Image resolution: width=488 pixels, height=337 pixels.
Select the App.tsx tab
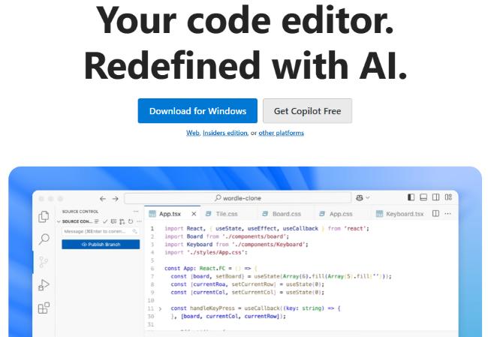click(173, 214)
